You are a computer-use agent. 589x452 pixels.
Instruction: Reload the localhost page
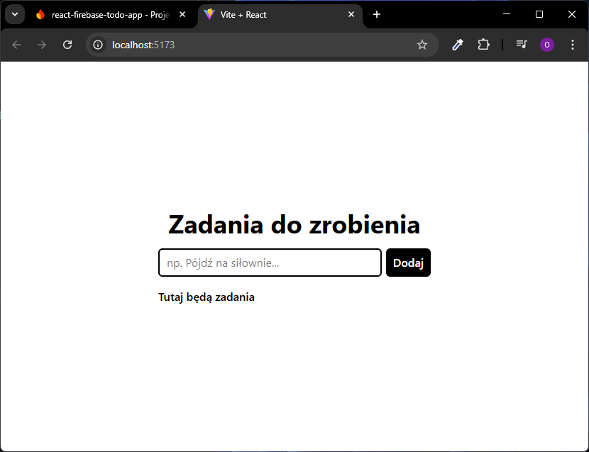coord(67,45)
